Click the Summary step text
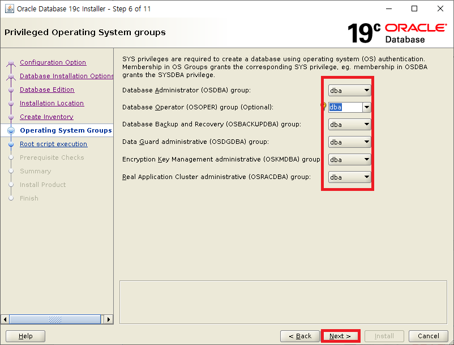The image size is (454, 345). [x=35, y=171]
